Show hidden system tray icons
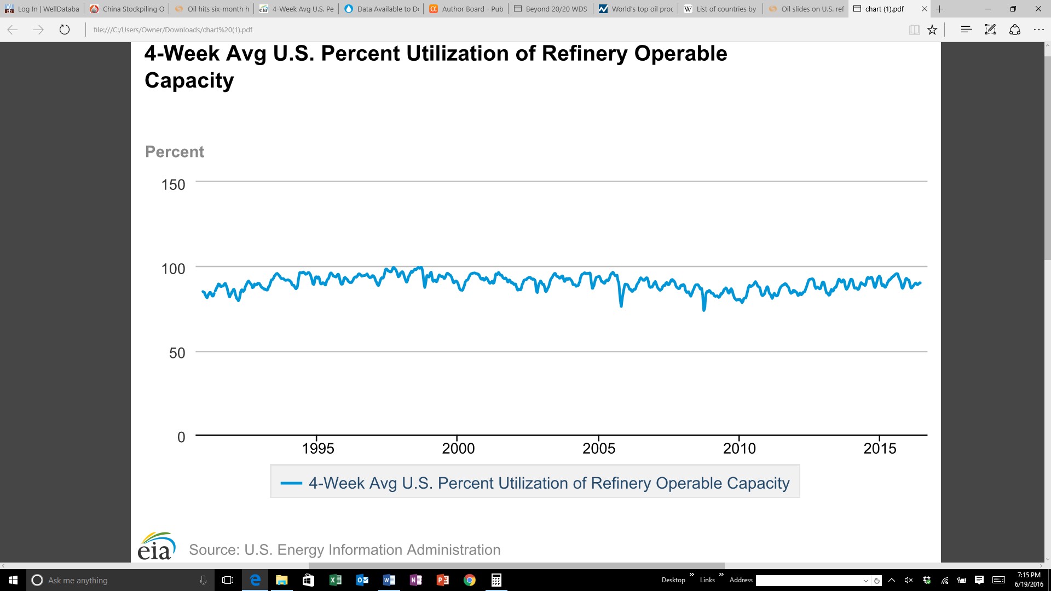Screen dimensions: 1051x591 (892, 580)
